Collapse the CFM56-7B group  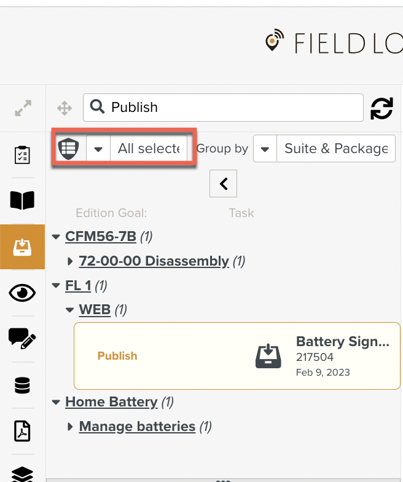[57, 236]
